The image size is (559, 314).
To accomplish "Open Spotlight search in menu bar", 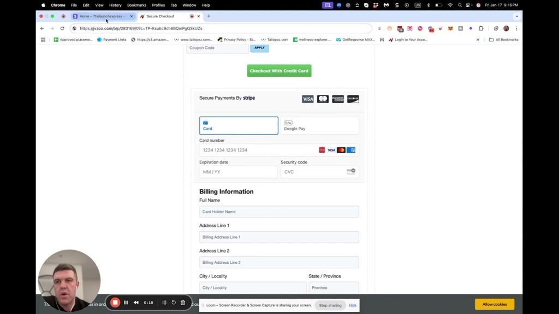I will click(x=460, y=5).
